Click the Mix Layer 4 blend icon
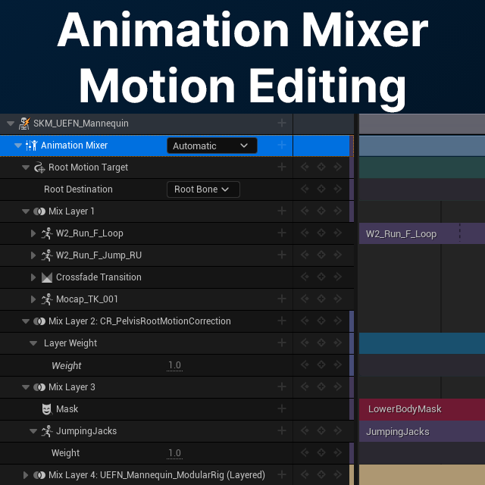Screen dimensions: 485x485 (39, 475)
